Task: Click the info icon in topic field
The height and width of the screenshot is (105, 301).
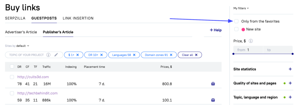Action: (48, 55)
